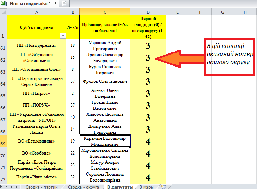
Task: Select district number 3 in Фролов row
Action: [x=148, y=81]
